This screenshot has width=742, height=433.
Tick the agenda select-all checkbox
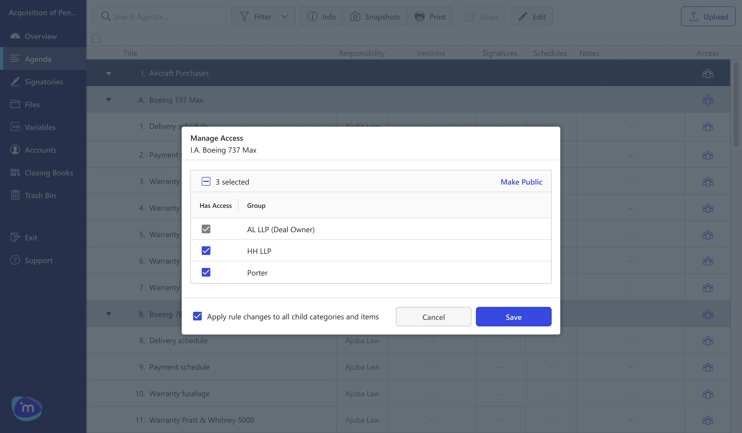point(96,39)
